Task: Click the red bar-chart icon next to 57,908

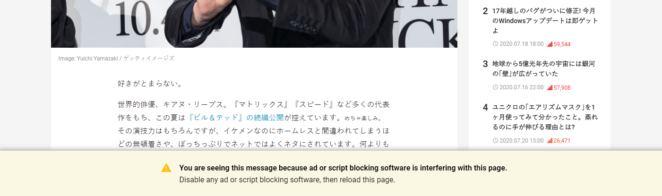Action: coord(550,87)
